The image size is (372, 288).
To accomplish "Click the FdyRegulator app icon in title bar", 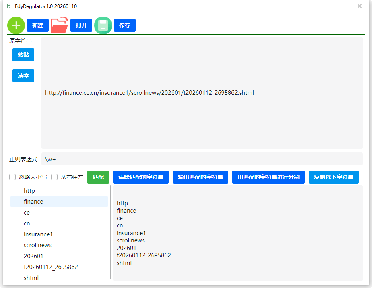I will 10,6.
